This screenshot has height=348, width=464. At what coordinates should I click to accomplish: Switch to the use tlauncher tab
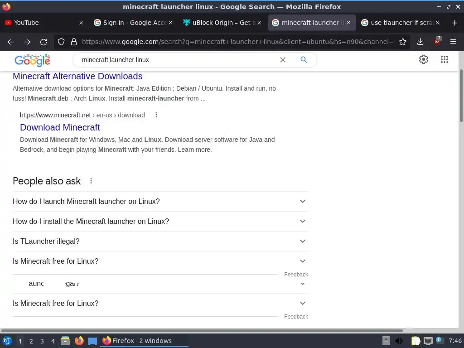click(401, 23)
